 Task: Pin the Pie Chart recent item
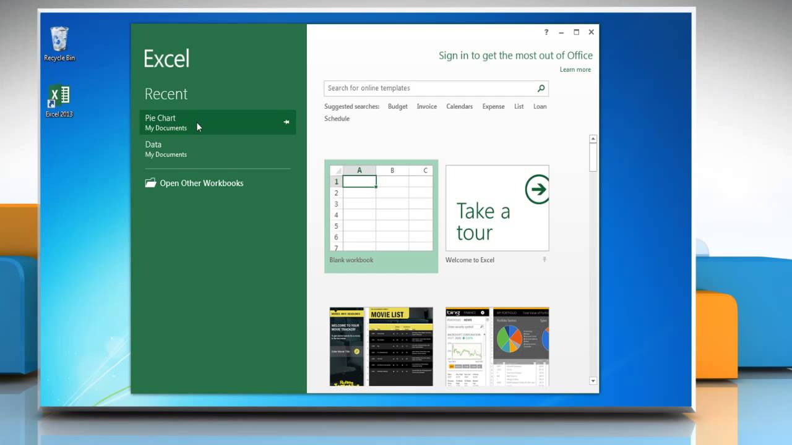pos(286,122)
